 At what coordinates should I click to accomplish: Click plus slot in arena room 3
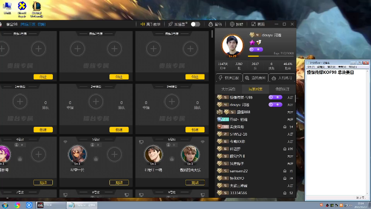click(172, 102)
